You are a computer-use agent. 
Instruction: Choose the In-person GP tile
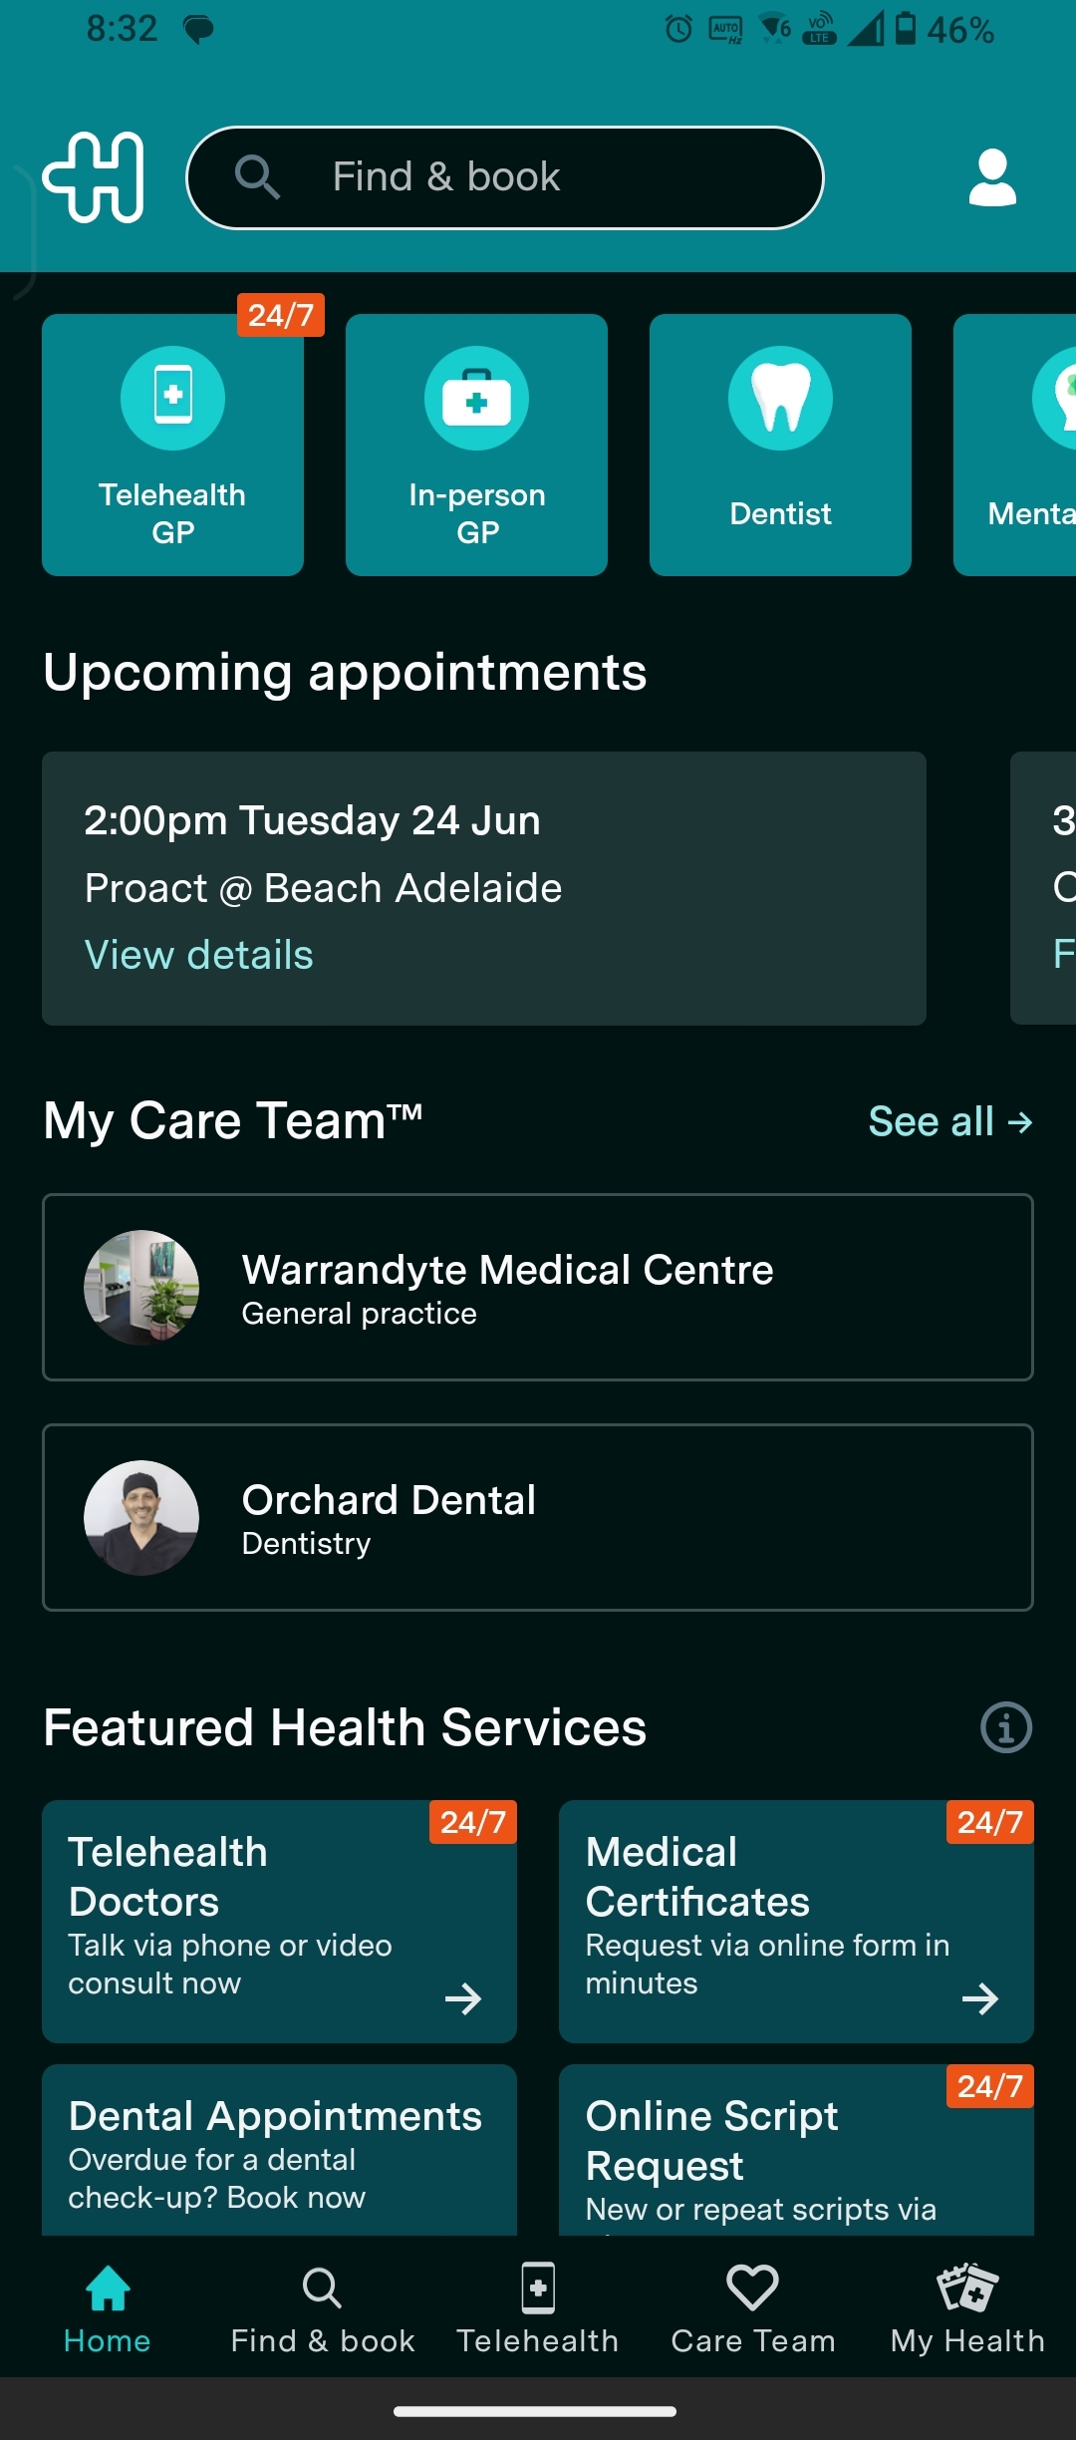point(476,445)
